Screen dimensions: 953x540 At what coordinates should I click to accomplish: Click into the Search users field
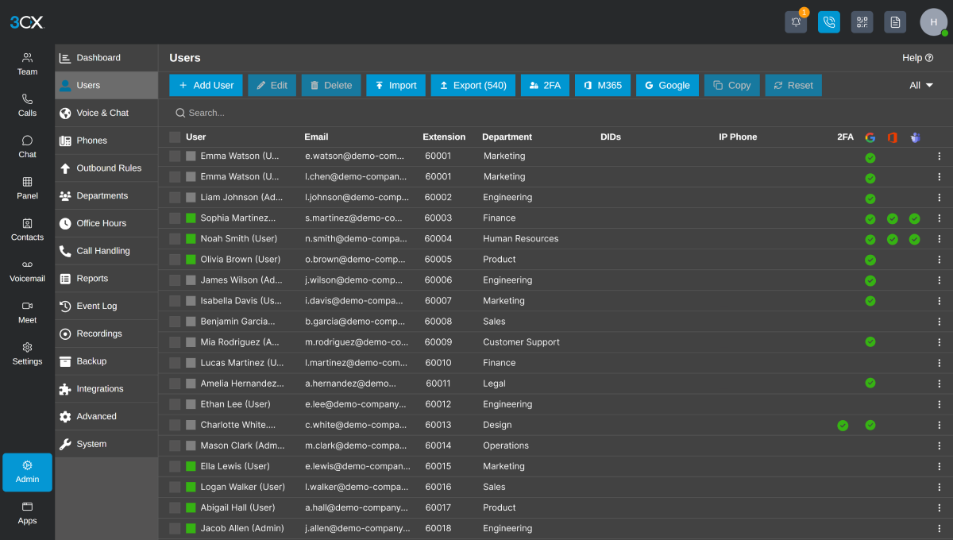coord(556,113)
